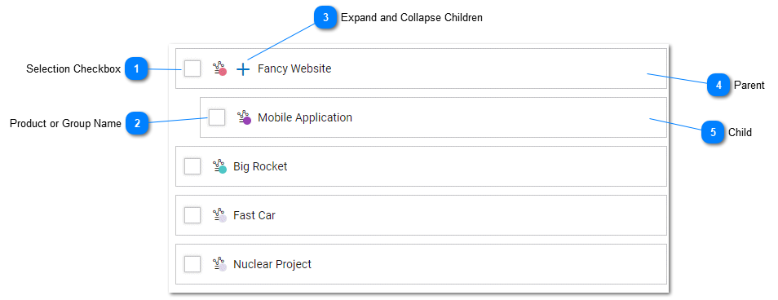
Task: Click the Fast Car product icon
Action: 220,215
